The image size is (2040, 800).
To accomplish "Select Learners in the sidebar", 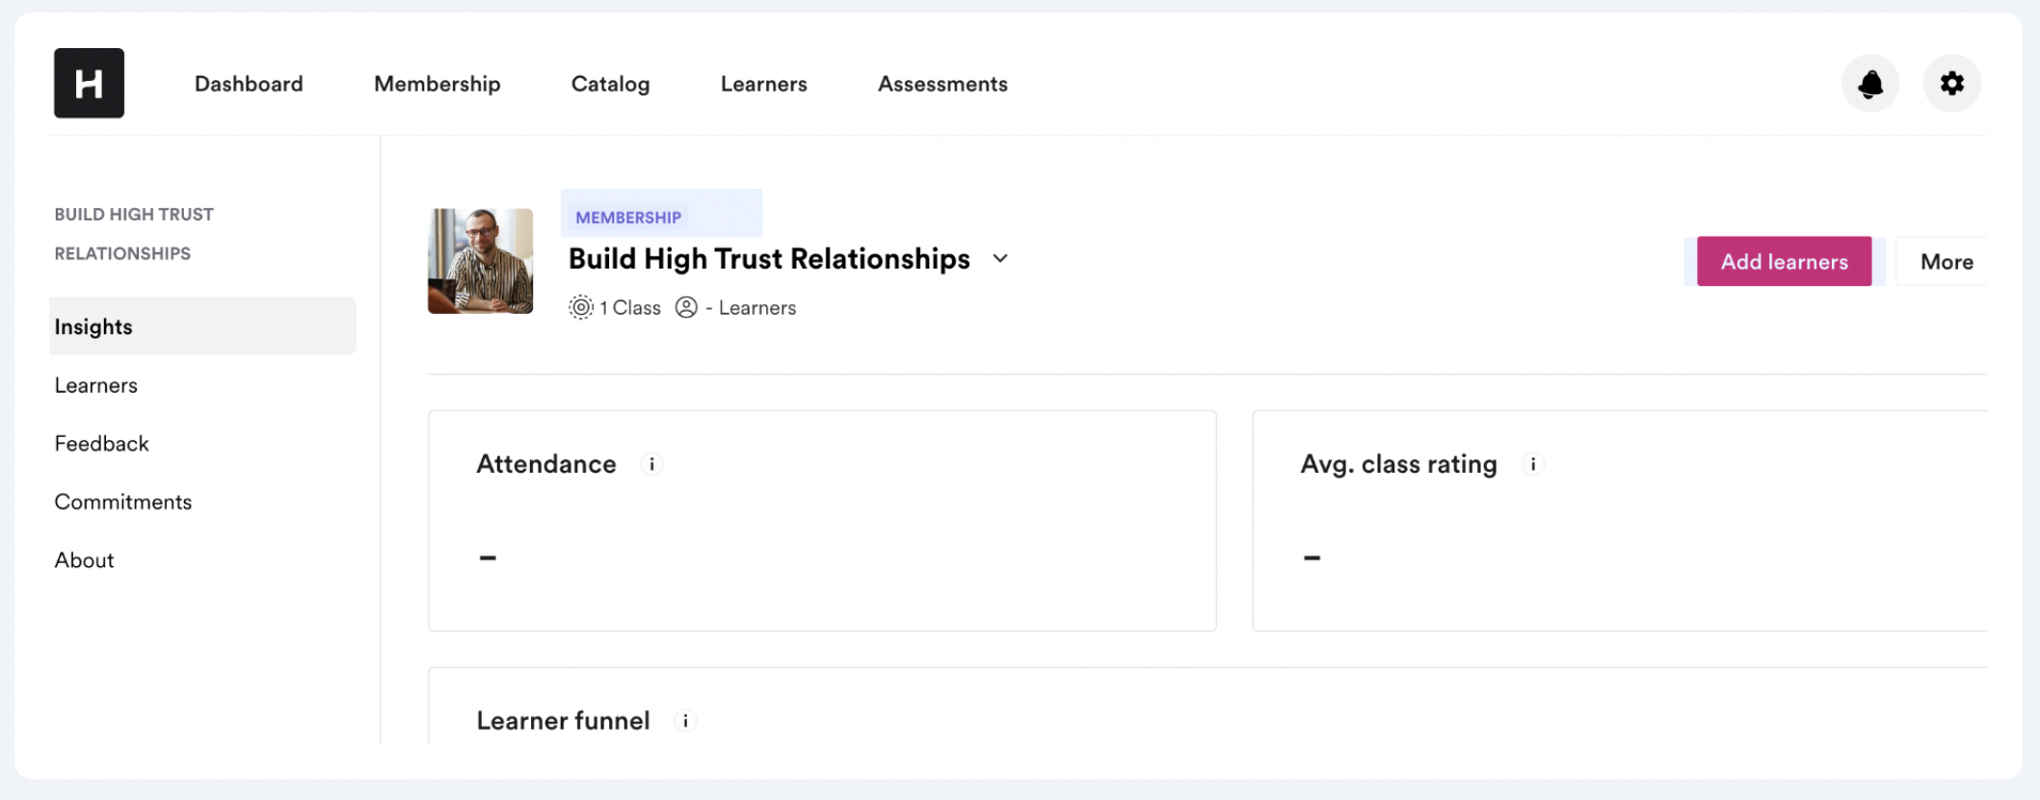I will 95,384.
